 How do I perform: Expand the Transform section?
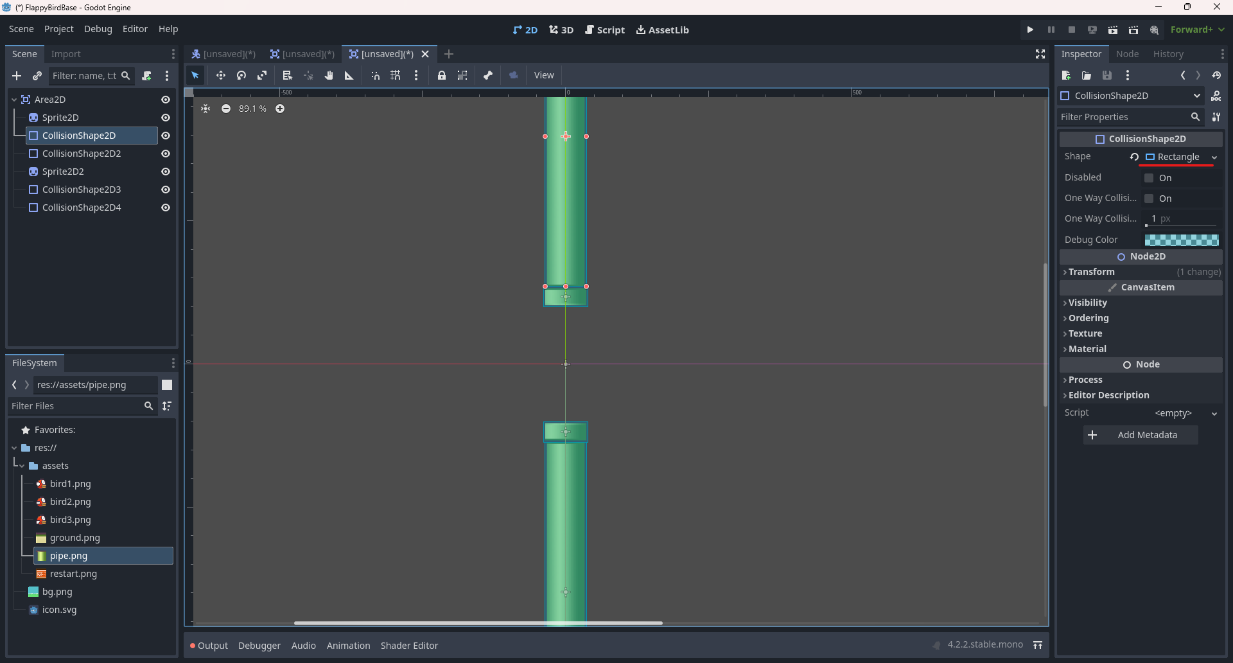[x=1091, y=272]
